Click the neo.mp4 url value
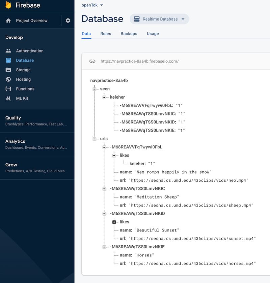 click(x=188, y=180)
